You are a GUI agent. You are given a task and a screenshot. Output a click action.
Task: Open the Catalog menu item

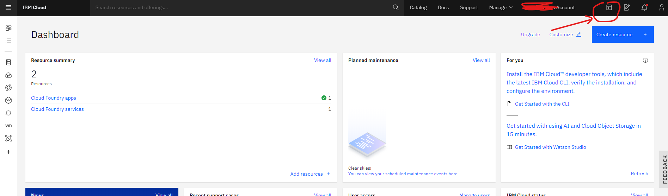point(418,7)
